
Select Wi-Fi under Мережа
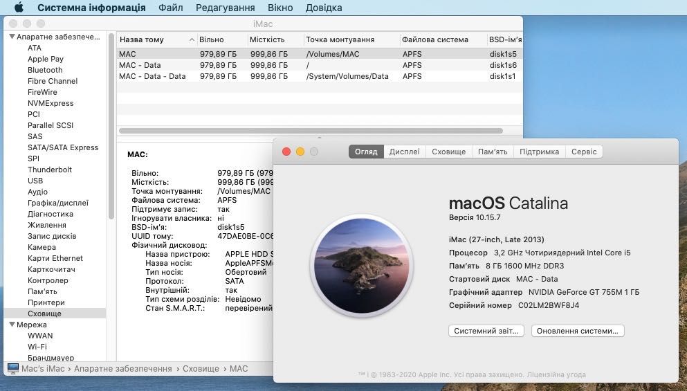click(x=37, y=347)
